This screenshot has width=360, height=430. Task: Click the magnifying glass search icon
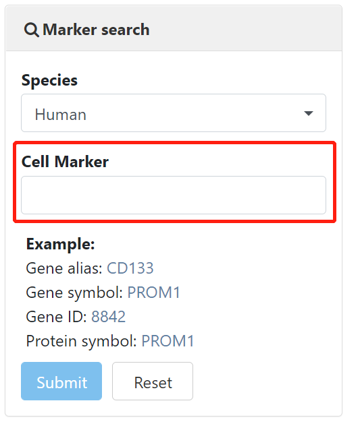click(x=31, y=30)
